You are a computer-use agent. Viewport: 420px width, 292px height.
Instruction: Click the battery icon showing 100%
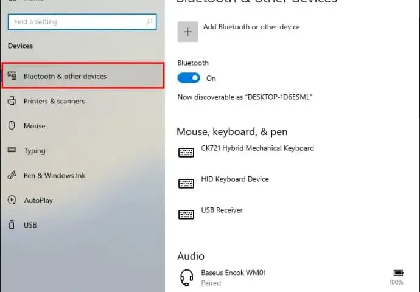coord(398,273)
